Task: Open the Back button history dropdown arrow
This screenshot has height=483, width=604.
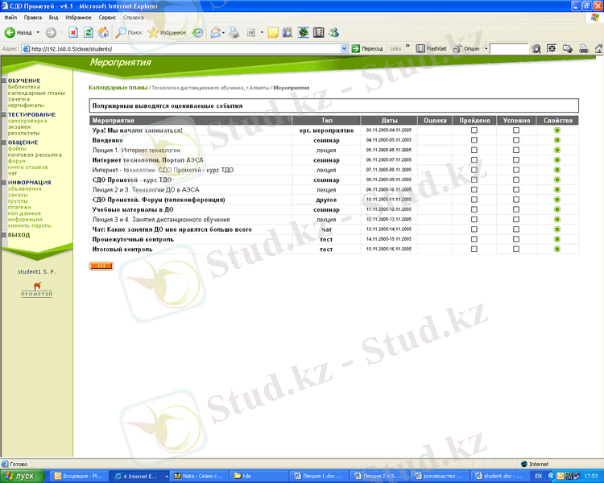Action: coord(38,33)
